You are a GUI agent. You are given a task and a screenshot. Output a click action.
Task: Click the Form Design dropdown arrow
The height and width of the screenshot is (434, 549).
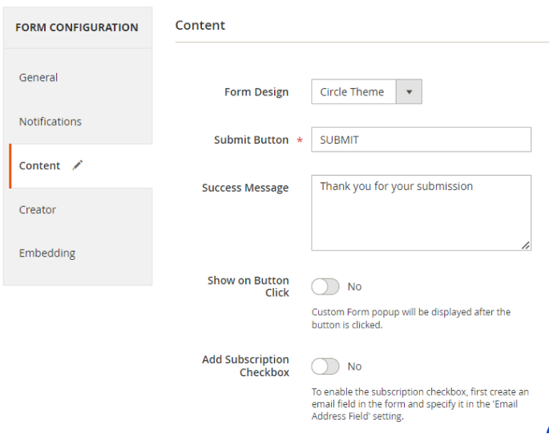pyautogui.click(x=409, y=91)
